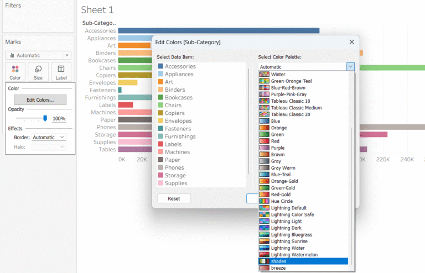The image size is (425, 273).
Task: Click the opacity 100% input field
Action: tap(59, 119)
